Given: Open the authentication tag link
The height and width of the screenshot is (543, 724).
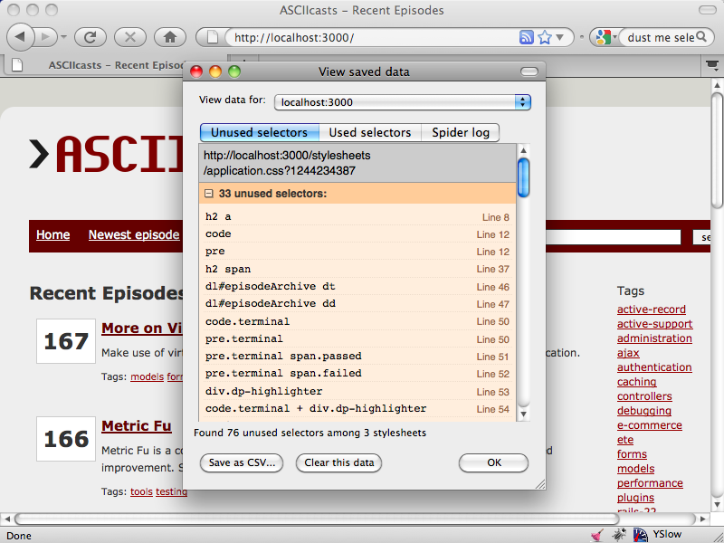Looking at the screenshot, I should coord(654,367).
